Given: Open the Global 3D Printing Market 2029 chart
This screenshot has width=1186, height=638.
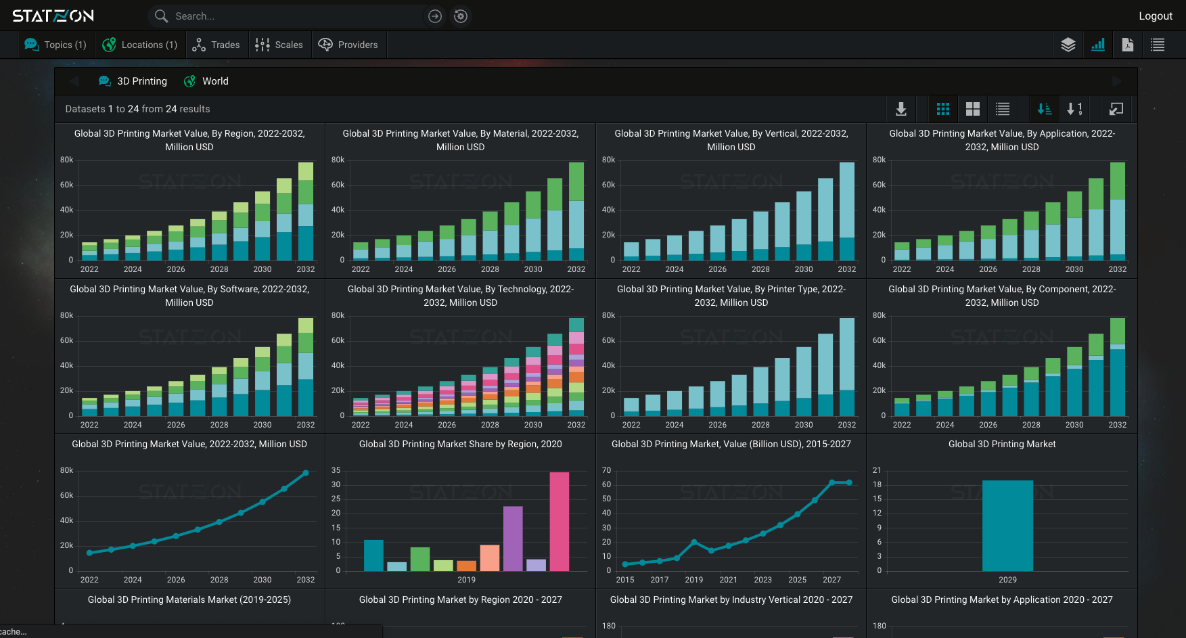Looking at the screenshot, I should coord(1002,511).
